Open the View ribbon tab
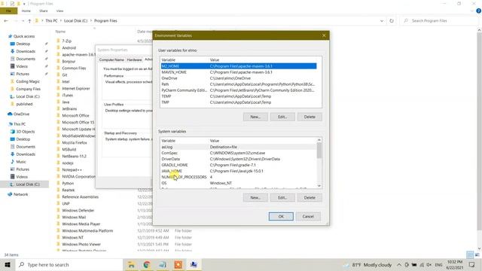Viewport: 482px width, 271px height. click(59, 11)
